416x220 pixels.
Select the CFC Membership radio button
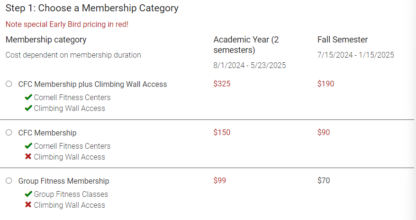(x=9, y=133)
